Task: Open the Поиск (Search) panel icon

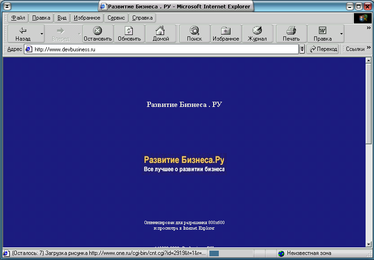Action: click(194, 31)
